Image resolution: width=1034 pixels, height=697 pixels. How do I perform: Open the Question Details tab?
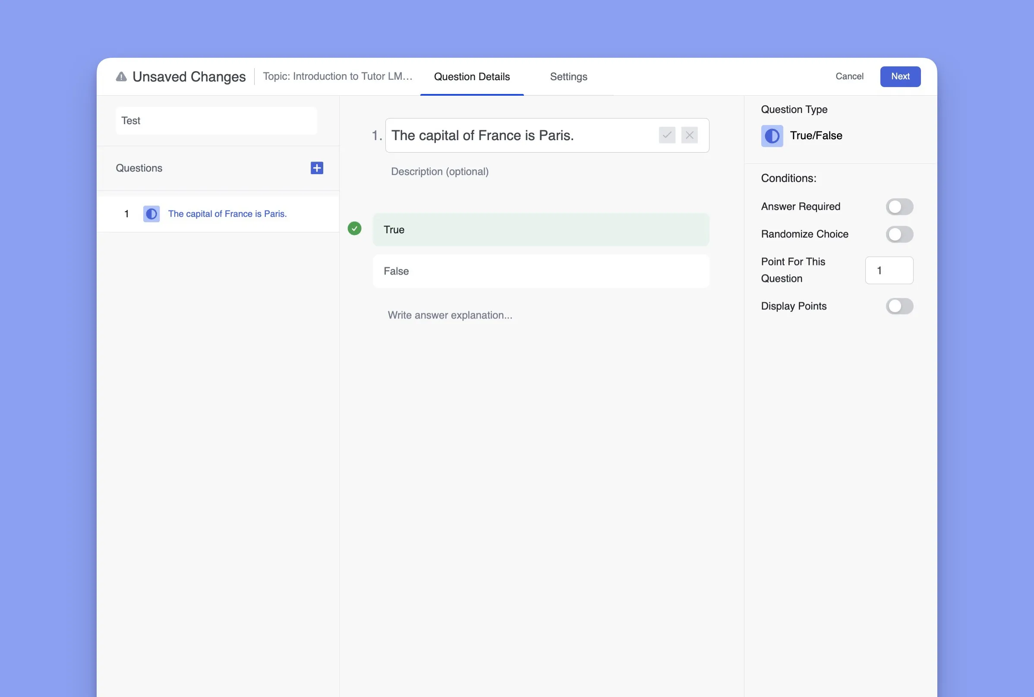tap(472, 77)
